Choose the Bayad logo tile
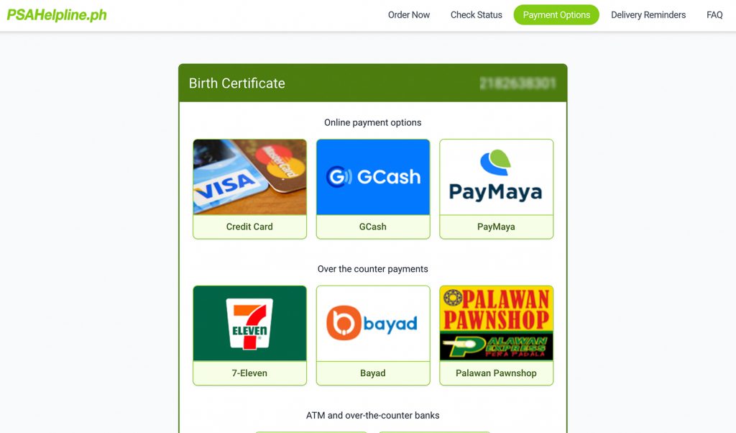The image size is (736, 433). (x=373, y=324)
